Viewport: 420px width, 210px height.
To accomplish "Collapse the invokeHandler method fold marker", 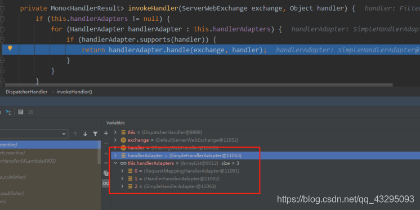I will [2, 8].
